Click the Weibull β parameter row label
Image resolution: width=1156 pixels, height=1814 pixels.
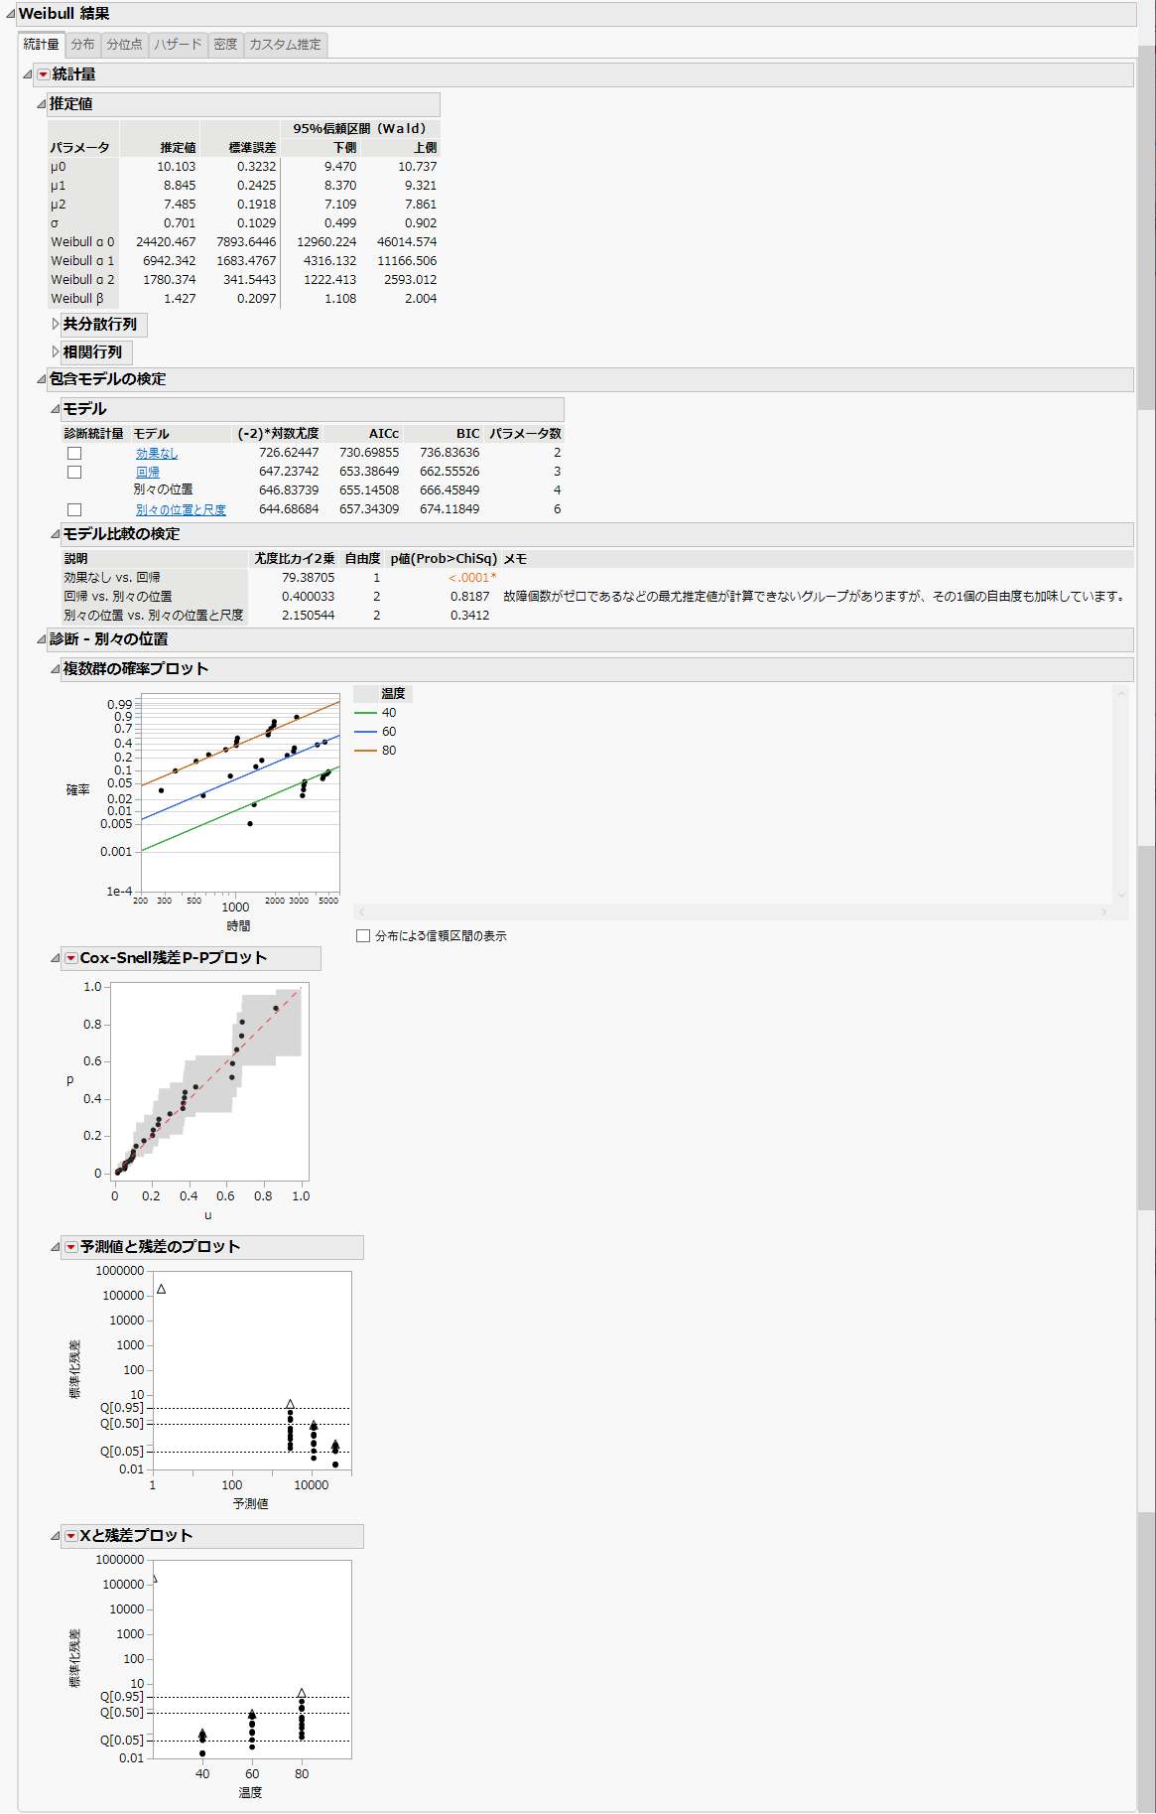(77, 299)
